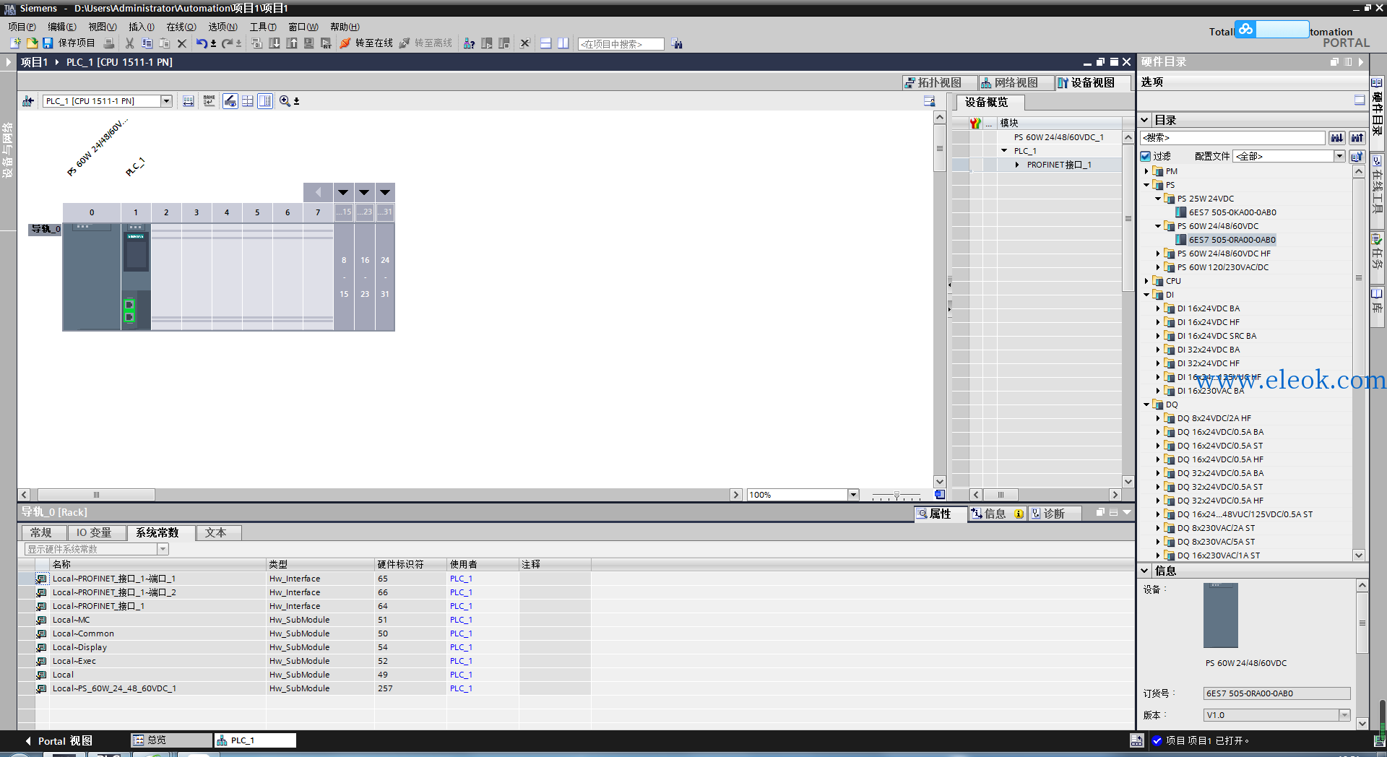Expand PROFINET接口_1 in device overview
The height and width of the screenshot is (757, 1387).
1017,165
